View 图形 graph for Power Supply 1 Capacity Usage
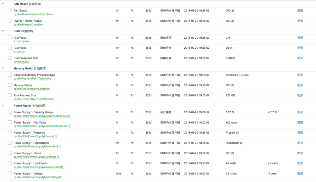The image size is (316, 182). pyautogui.click(x=300, y=112)
